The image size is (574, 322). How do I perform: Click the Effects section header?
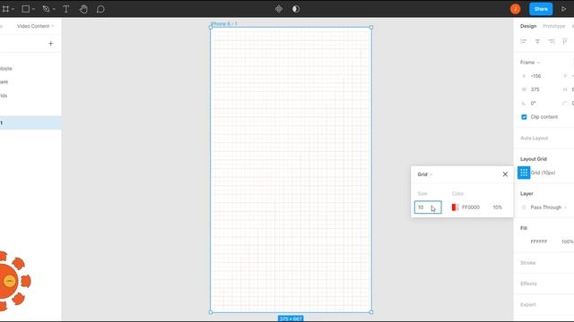coord(528,284)
